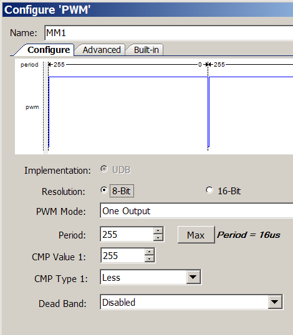Viewport: 293px width, 335px height.
Task: Click the CMP Value 1 field
Action: click(x=123, y=255)
